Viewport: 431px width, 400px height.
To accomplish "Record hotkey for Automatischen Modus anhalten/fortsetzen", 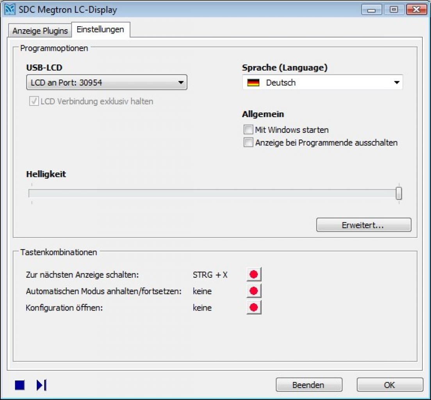I will coord(254,291).
